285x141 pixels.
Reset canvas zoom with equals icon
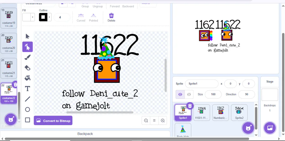tap(154, 120)
